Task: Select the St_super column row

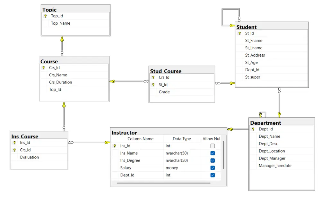Action: pyautogui.click(x=272, y=77)
